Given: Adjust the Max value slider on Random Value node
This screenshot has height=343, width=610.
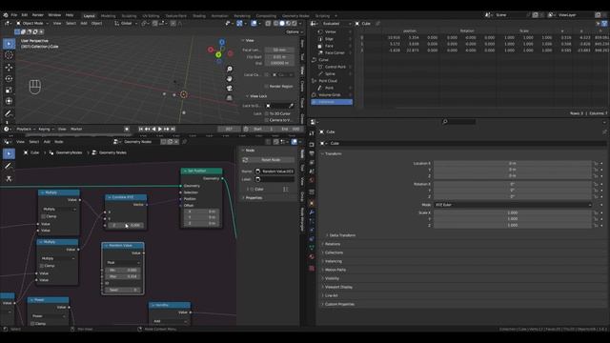Looking at the screenshot, I should pyautogui.click(x=123, y=276).
